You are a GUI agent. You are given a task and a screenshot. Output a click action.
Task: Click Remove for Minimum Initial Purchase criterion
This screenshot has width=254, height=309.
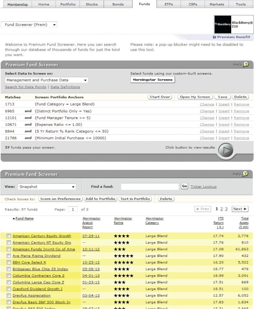click(241, 138)
